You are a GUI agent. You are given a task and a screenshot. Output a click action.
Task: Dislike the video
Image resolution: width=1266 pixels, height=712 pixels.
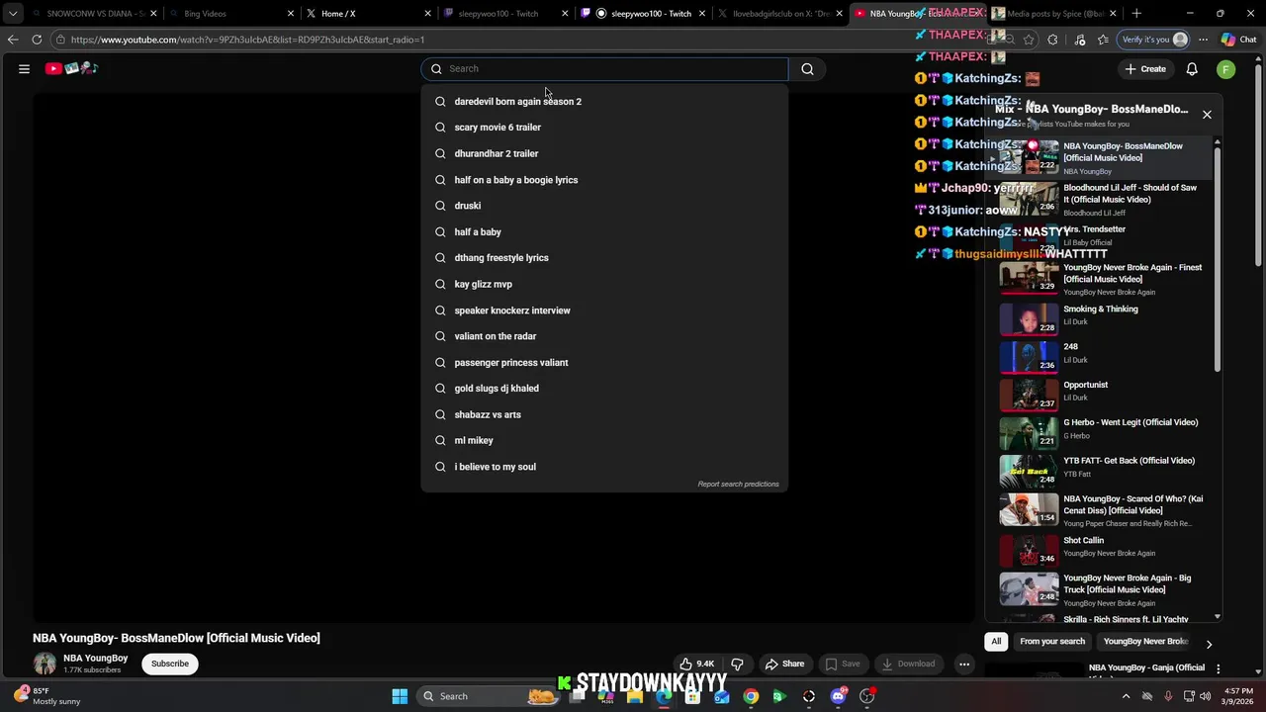[737, 664]
